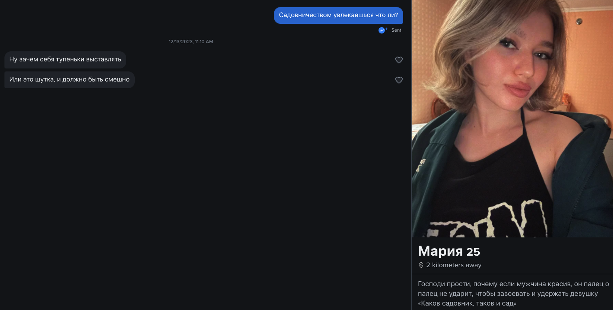The width and height of the screenshot is (613, 310).
Task: Click the blue read receipt checkmark icon
Action: pos(382,30)
